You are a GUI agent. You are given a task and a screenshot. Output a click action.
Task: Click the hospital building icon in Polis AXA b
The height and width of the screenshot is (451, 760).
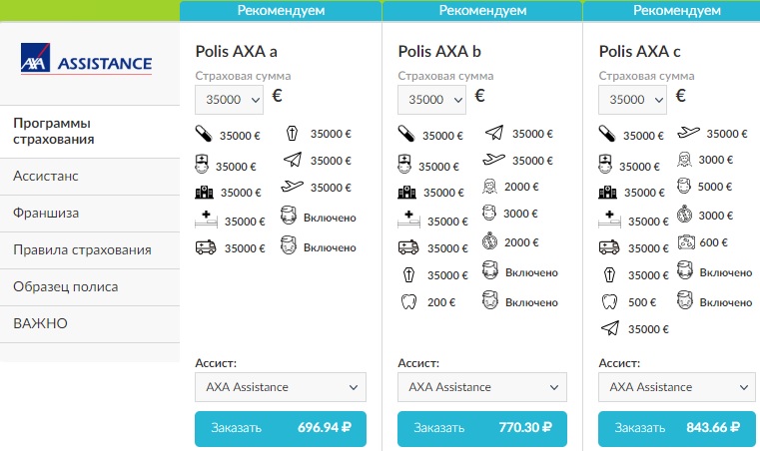[406, 193]
